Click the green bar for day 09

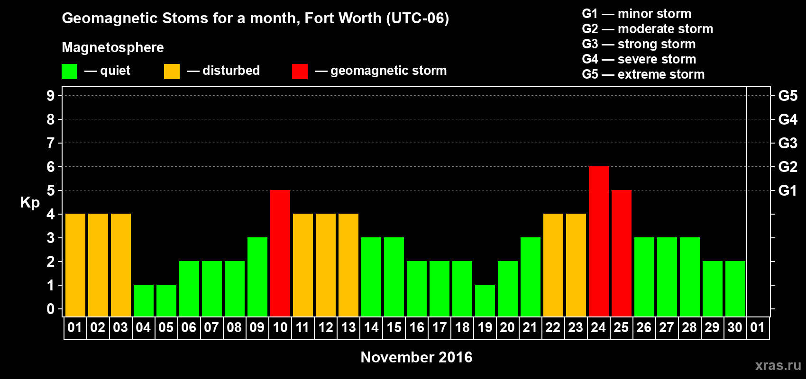click(x=257, y=277)
